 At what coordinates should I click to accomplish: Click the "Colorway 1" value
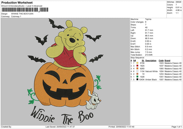click(x=16, y=16)
